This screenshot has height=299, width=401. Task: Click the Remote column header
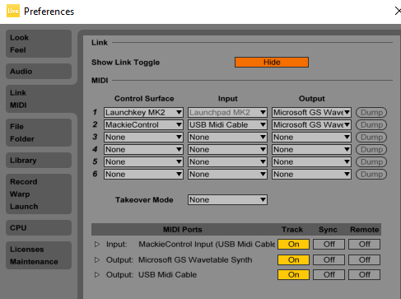[364, 230]
